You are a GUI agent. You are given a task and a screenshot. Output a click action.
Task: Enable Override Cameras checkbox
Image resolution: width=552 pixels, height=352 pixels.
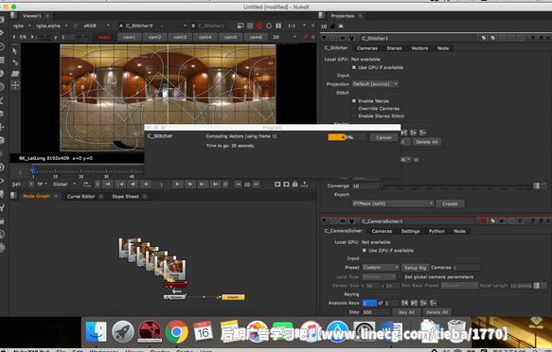pyautogui.click(x=354, y=108)
